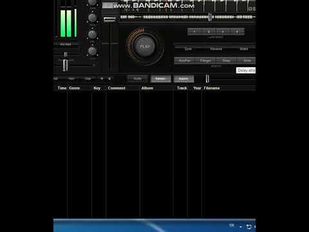Click the round PLAY button on the deck

(x=145, y=46)
